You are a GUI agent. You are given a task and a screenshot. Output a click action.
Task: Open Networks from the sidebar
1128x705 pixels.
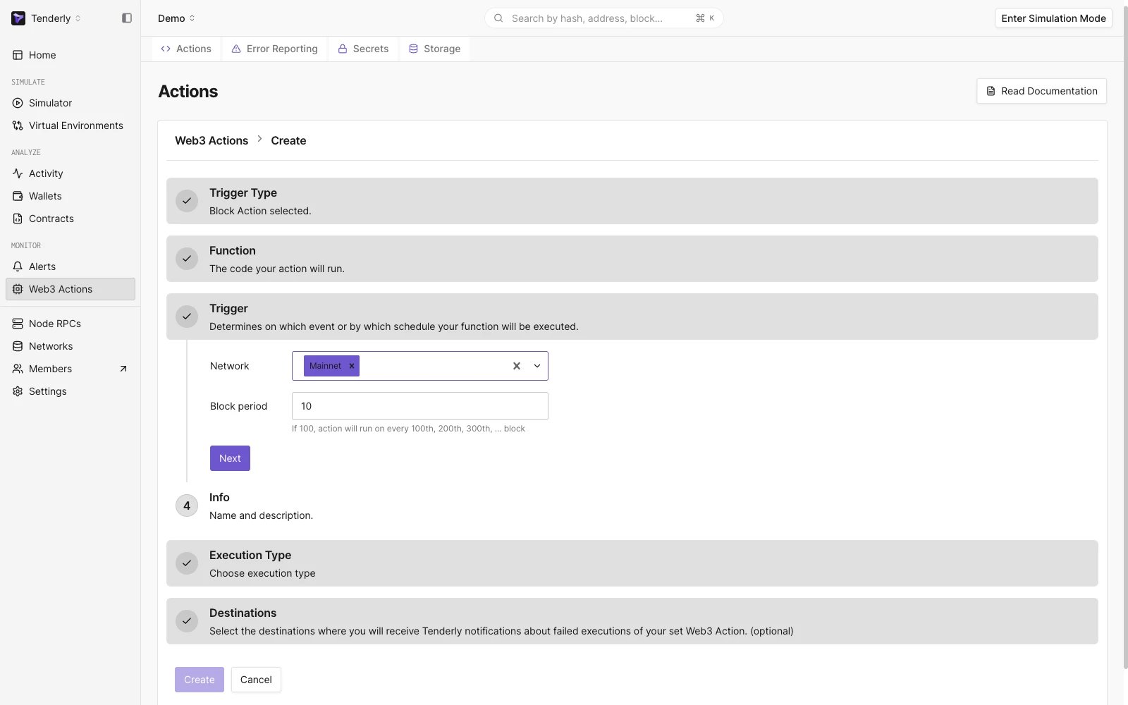coord(70,346)
